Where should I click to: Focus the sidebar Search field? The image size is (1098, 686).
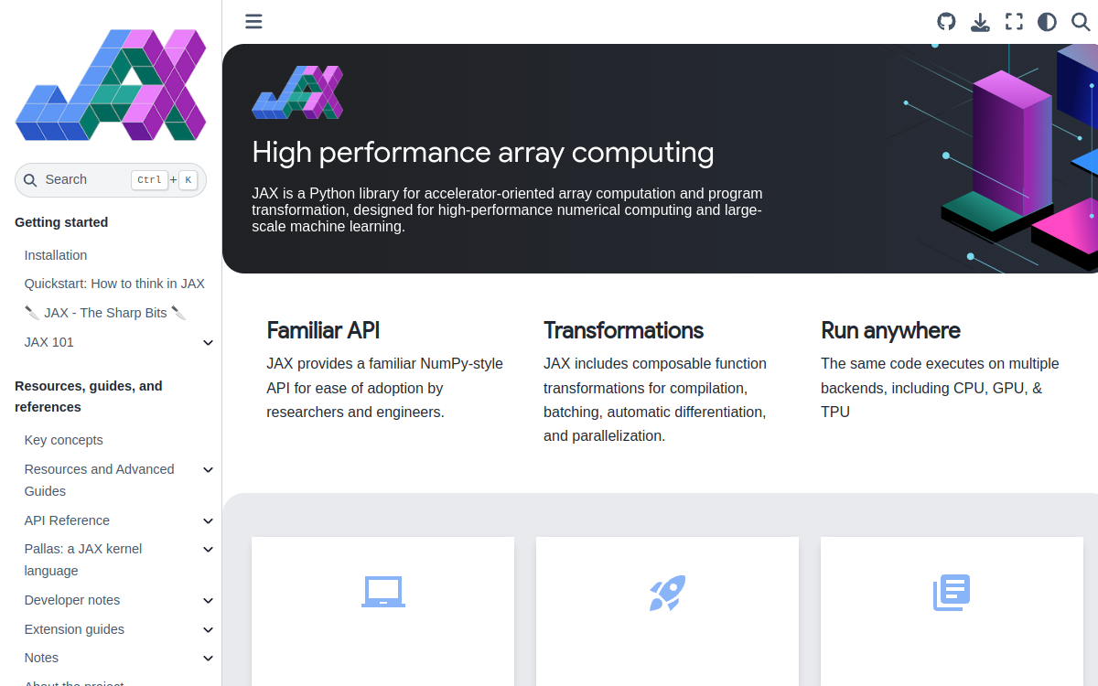coord(111,180)
